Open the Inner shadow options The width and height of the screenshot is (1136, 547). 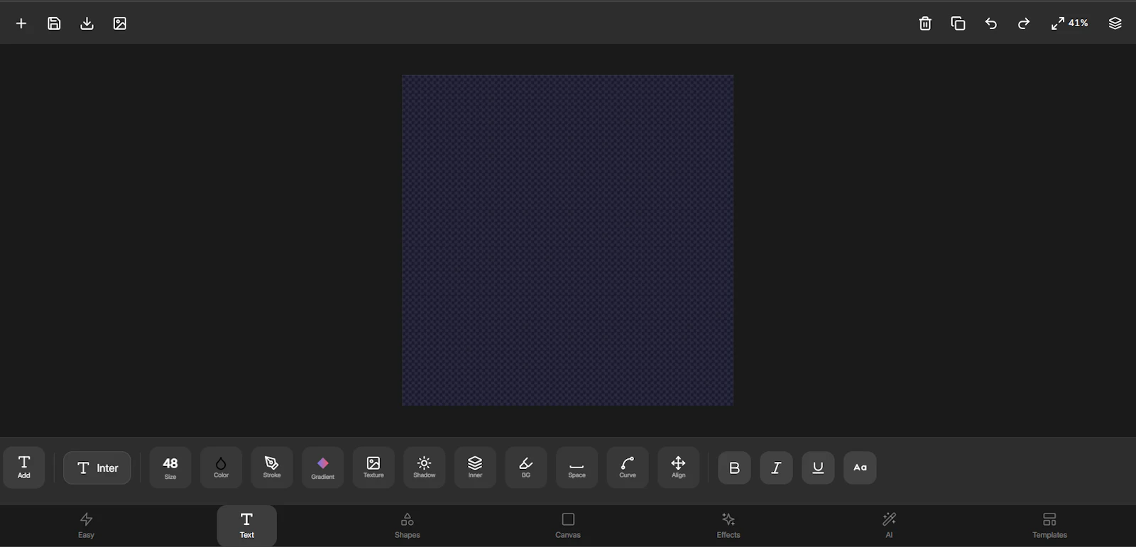[x=475, y=468]
